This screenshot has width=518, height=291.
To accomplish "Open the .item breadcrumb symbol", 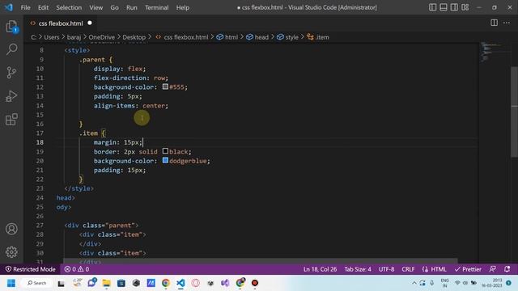I will [x=318, y=37].
